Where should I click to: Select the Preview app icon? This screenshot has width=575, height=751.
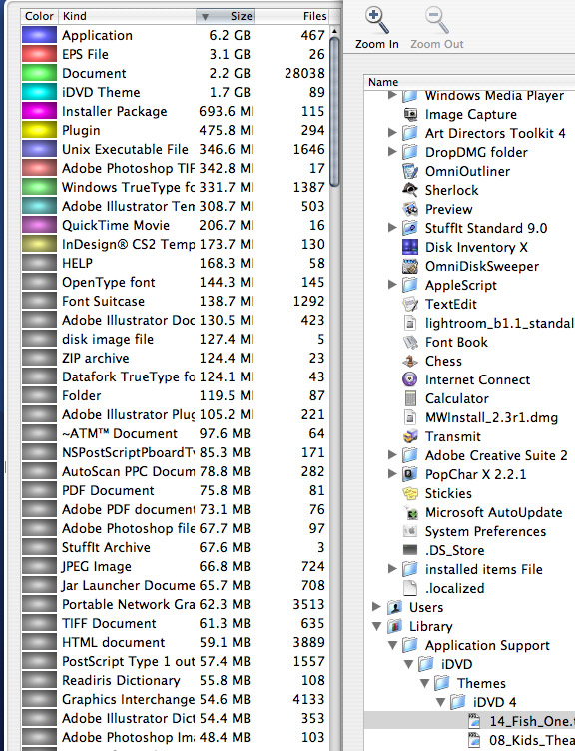410,209
